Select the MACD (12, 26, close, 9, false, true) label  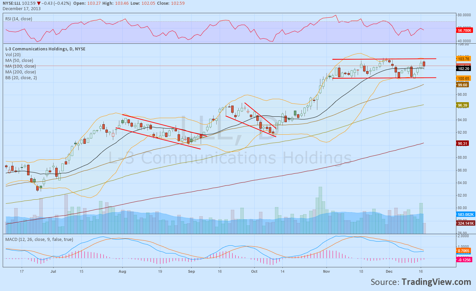39,240
